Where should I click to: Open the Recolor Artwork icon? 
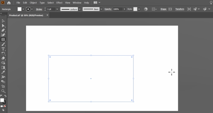[x=146, y=9]
